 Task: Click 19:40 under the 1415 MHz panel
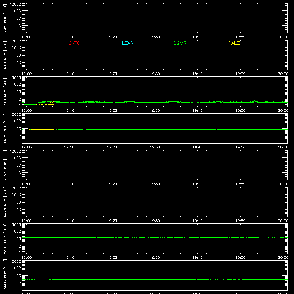pos(198,147)
